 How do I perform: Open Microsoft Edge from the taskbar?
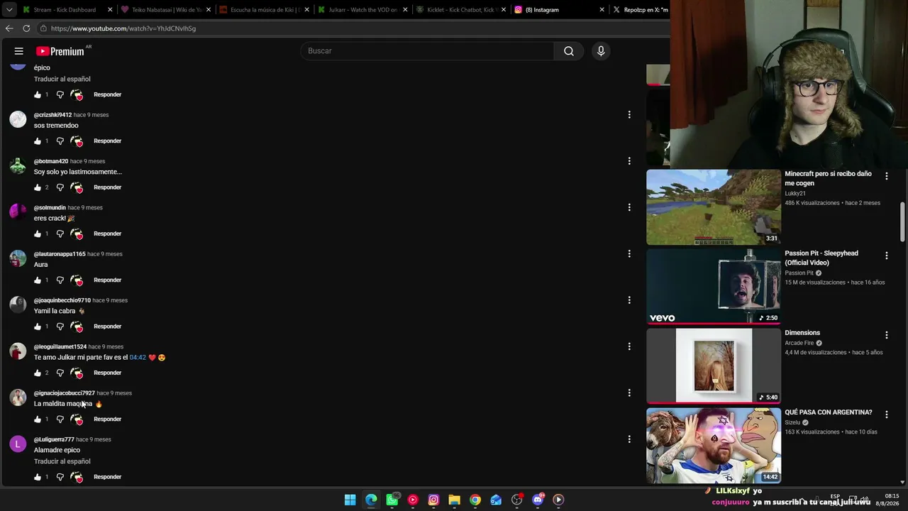371,500
